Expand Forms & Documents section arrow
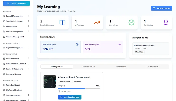The image size is (176, 101). tap(29, 69)
